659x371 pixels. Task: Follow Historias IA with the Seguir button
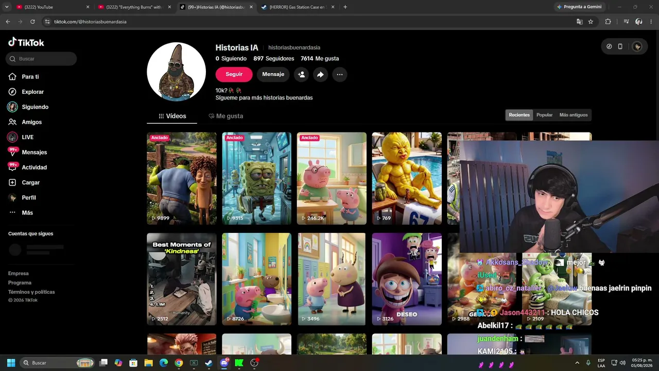234,74
